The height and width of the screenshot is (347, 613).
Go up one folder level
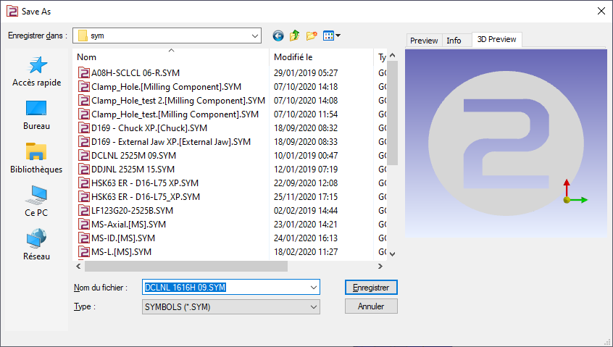click(295, 35)
